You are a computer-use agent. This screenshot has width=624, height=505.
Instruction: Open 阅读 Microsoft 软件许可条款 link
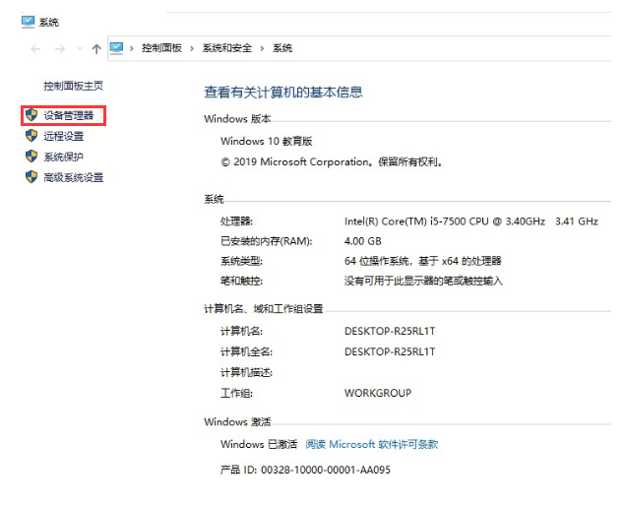point(371,444)
